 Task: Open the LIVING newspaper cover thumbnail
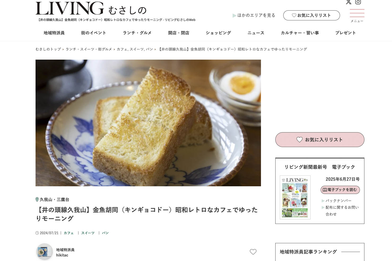pos(295,197)
